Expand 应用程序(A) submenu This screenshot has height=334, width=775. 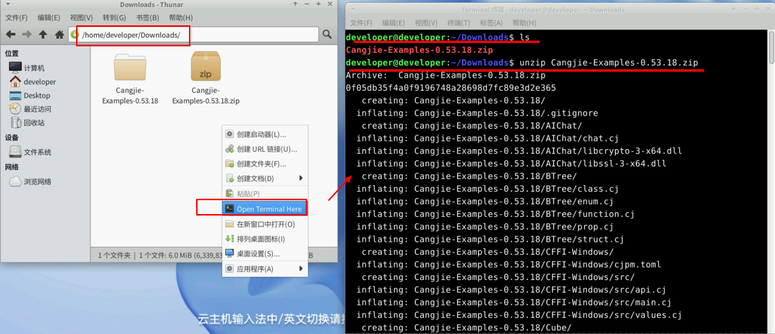tap(265, 269)
